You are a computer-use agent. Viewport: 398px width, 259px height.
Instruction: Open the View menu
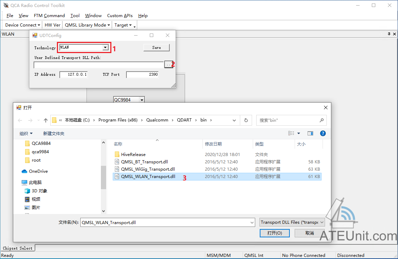pyautogui.click(x=23, y=16)
